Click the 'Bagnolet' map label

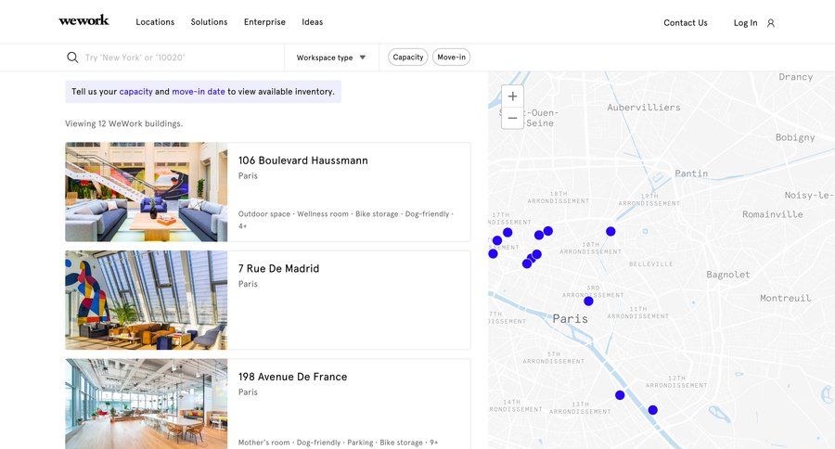pyautogui.click(x=728, y=275)
